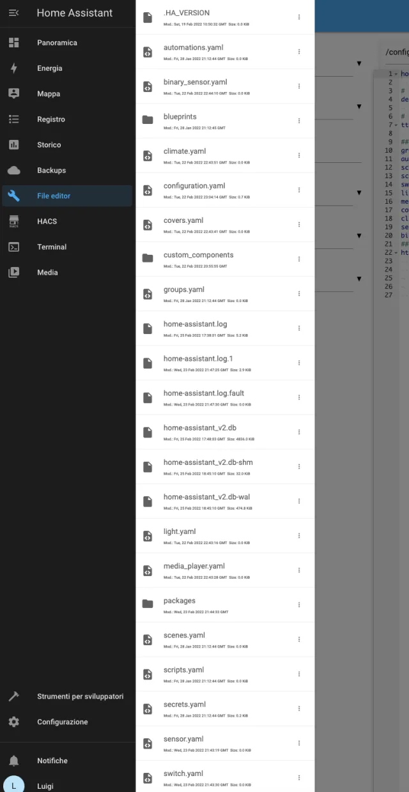Open the HACS store icon
This screenshot has height=792, width=409.
(x=13, y=222)
